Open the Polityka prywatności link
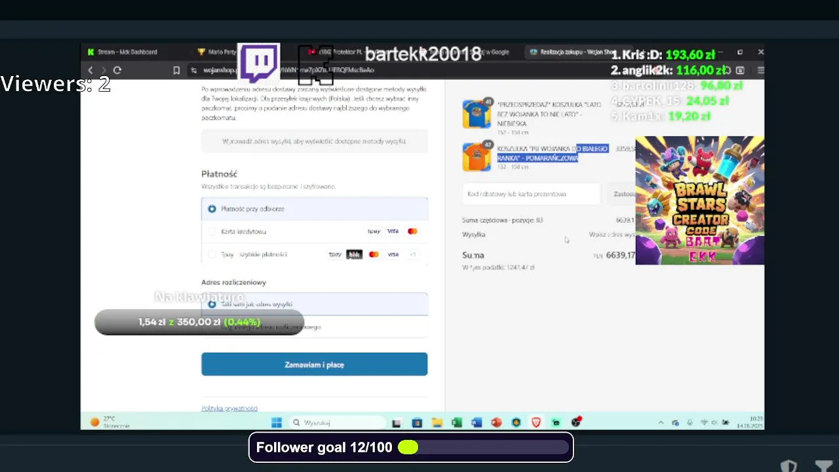 coord(229,408)
